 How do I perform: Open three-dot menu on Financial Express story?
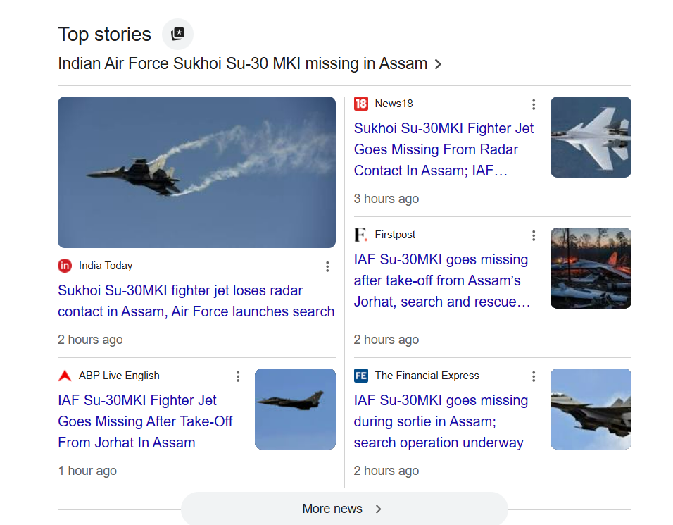click(534, 376)
